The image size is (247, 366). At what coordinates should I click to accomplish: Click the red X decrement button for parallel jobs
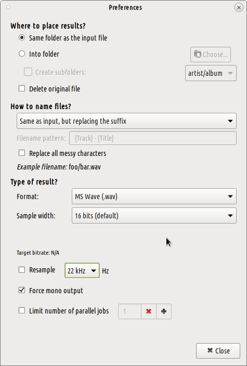point(149,311)
